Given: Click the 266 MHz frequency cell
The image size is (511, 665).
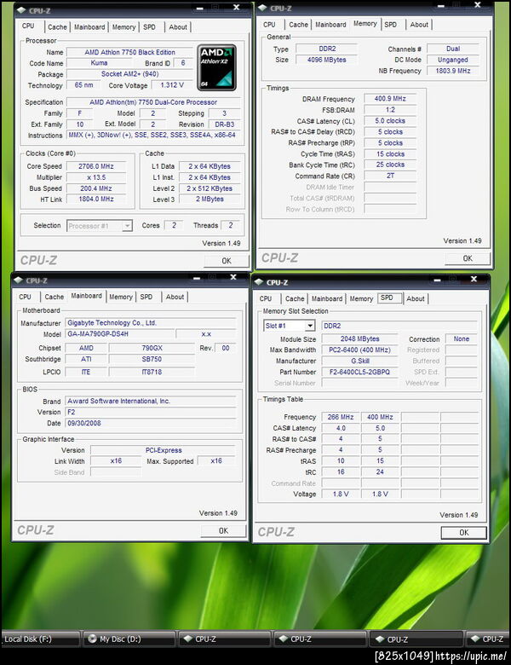Looking at the screenshot, I should 341,417.
